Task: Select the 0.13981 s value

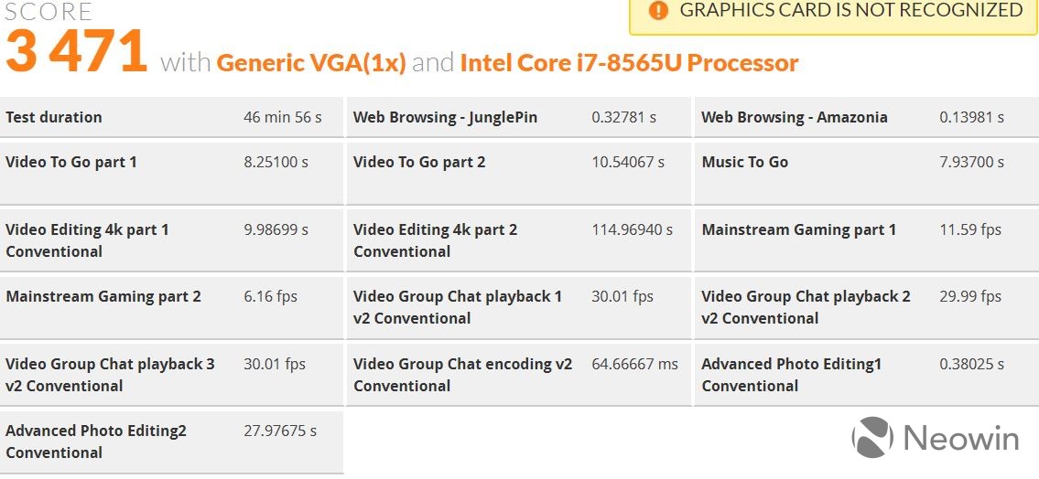Action: click(972, 118)
